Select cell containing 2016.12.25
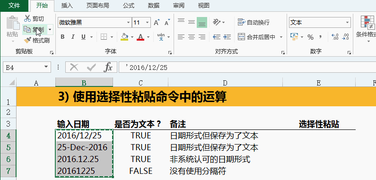The width and height of the screenshot is (376, 180). coord(84,159)
